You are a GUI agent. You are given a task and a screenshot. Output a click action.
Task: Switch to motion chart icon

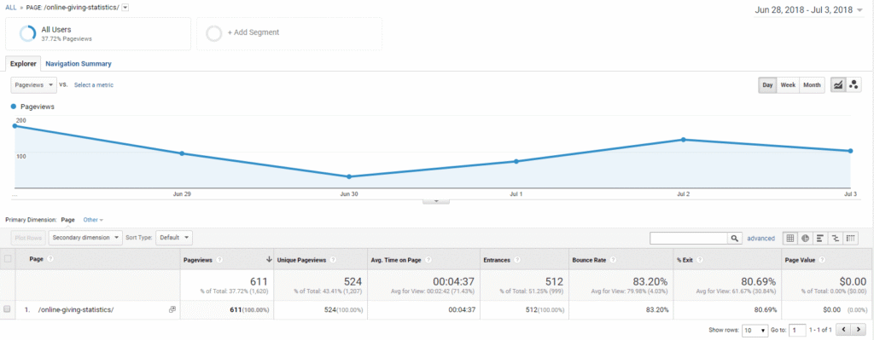[854, 85]
